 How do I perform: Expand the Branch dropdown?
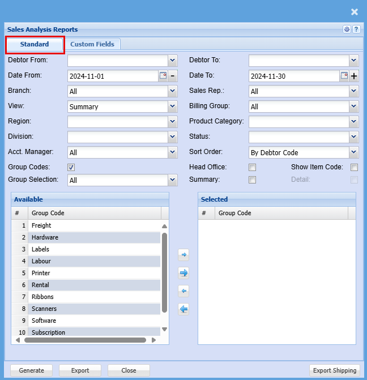point(173,91)
